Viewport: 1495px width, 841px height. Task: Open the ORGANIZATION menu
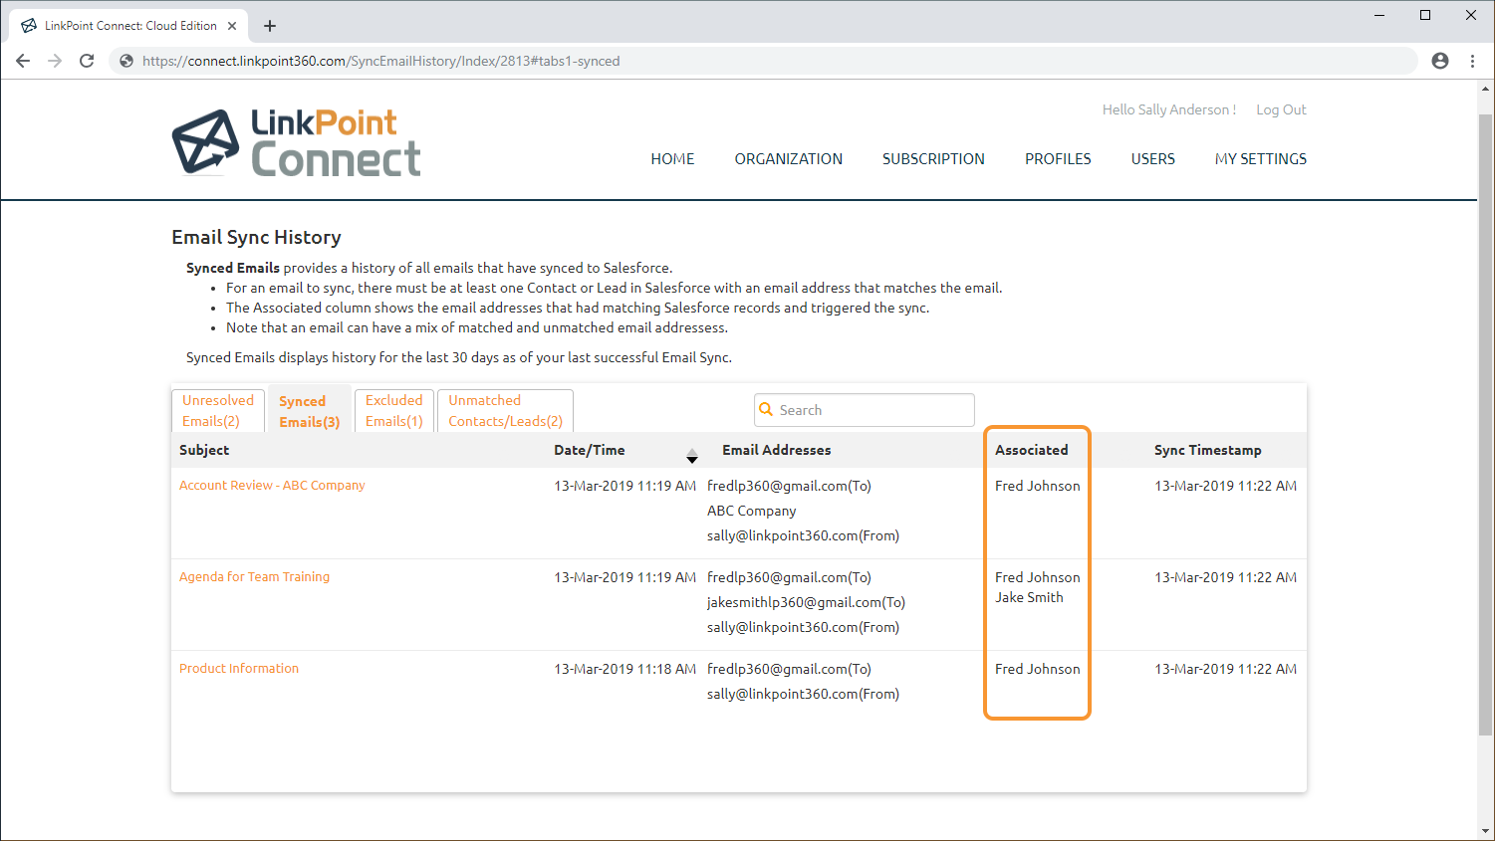(789, 159)
